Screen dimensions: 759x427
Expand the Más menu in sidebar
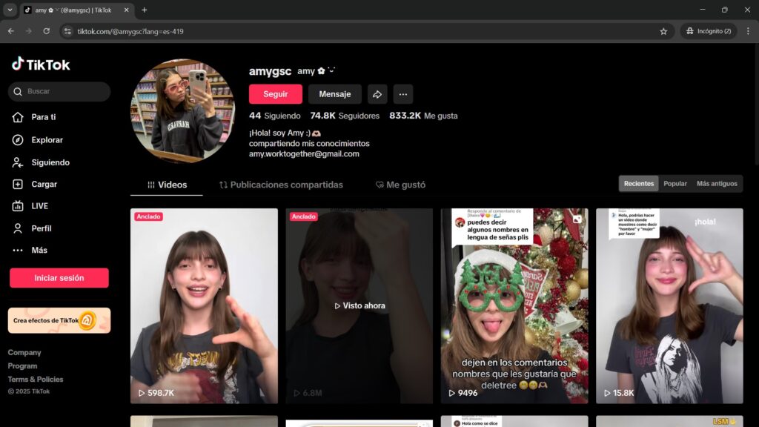[30, 251]
